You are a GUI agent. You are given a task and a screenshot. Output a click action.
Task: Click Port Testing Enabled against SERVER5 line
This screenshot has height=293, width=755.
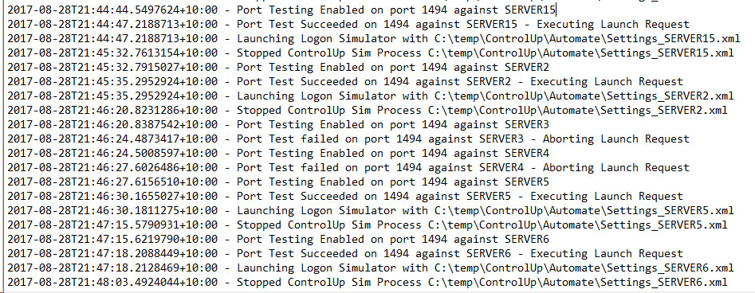[x=277, y=182]
